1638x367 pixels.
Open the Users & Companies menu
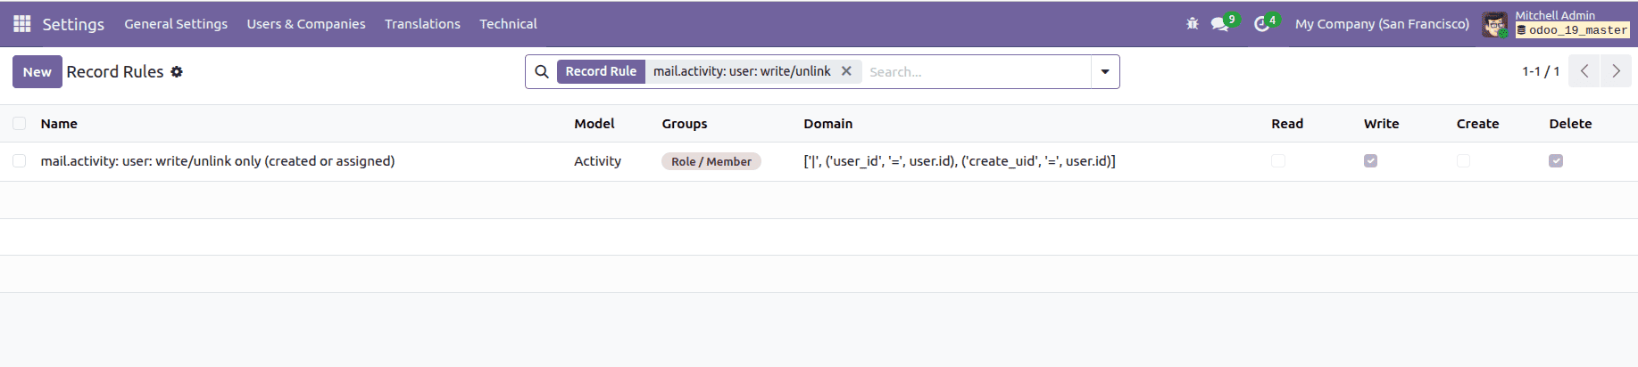coord(306,24)
